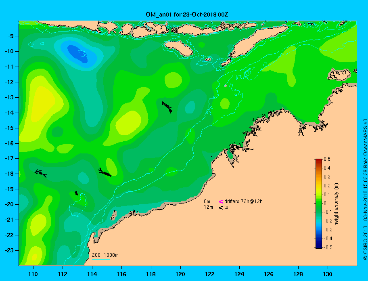Image resolution: width=368 pixels, height=281 pixels.
Task: Click latitude axis label '-18'
Action: pyautogui.click(x=10, y=174)
